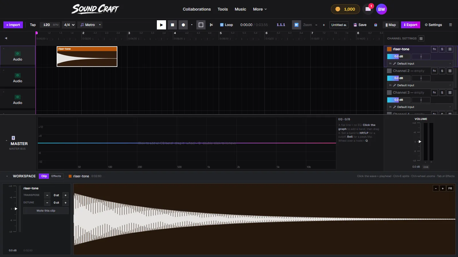Click the project name field 'Untitled'
The image size is (458, 257).
pos(339,25)
